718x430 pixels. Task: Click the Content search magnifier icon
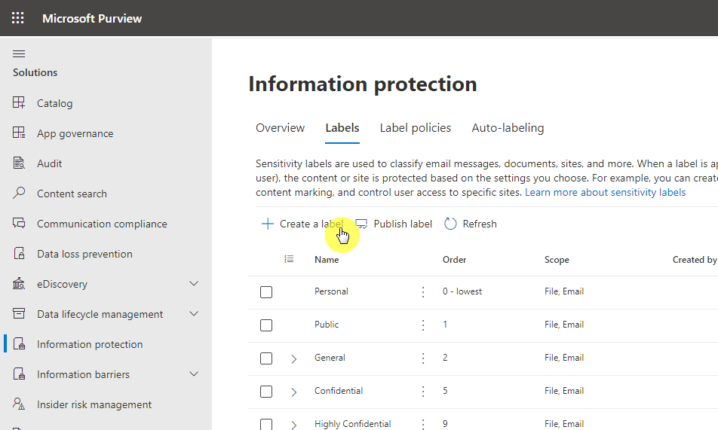coord(19,193)
